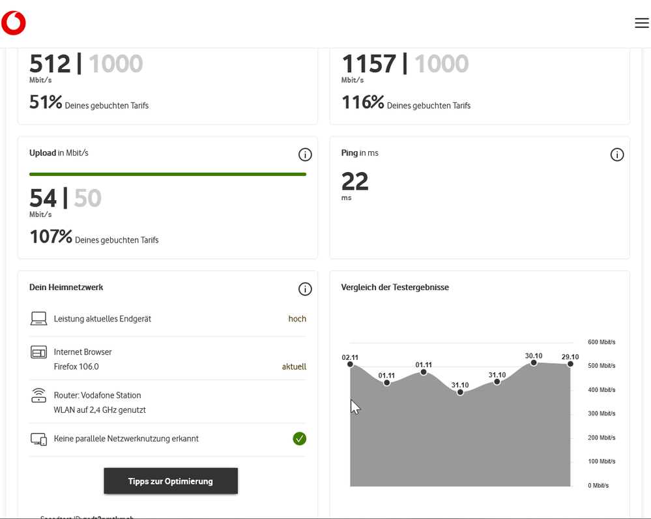Click the 'Vergleich der Testergebnisse' heading
Screen dimensions: 651x519
(395, 287)
